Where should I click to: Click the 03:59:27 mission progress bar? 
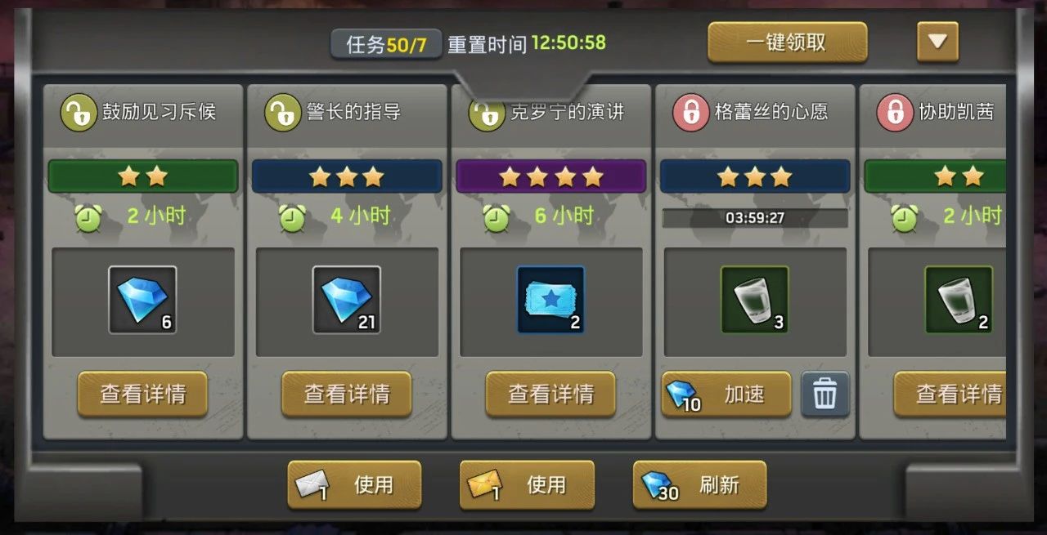tap(755, 218)
